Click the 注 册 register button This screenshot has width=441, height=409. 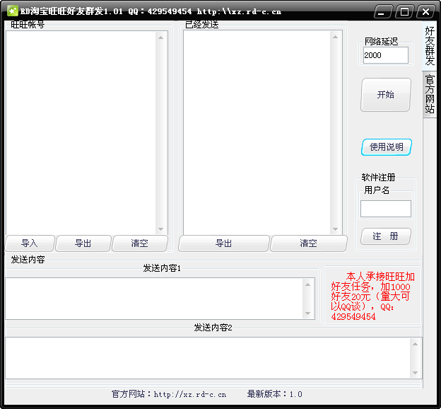tap(386, 236)
